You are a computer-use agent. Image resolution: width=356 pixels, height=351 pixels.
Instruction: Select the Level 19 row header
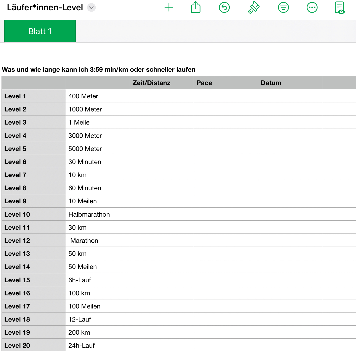tap(34, 332)
